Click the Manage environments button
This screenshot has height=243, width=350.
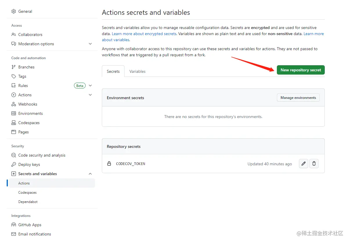coord(298,98)
